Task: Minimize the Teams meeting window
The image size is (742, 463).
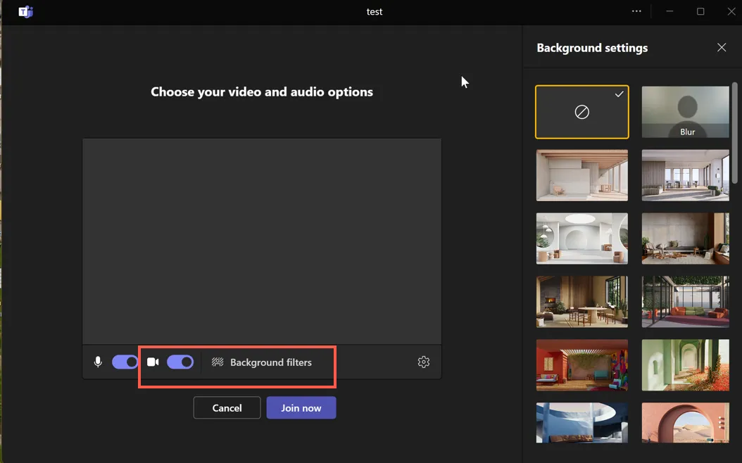Action: 669,11
